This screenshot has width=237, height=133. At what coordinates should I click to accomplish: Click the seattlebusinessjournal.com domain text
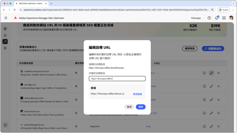coord(37,71)
